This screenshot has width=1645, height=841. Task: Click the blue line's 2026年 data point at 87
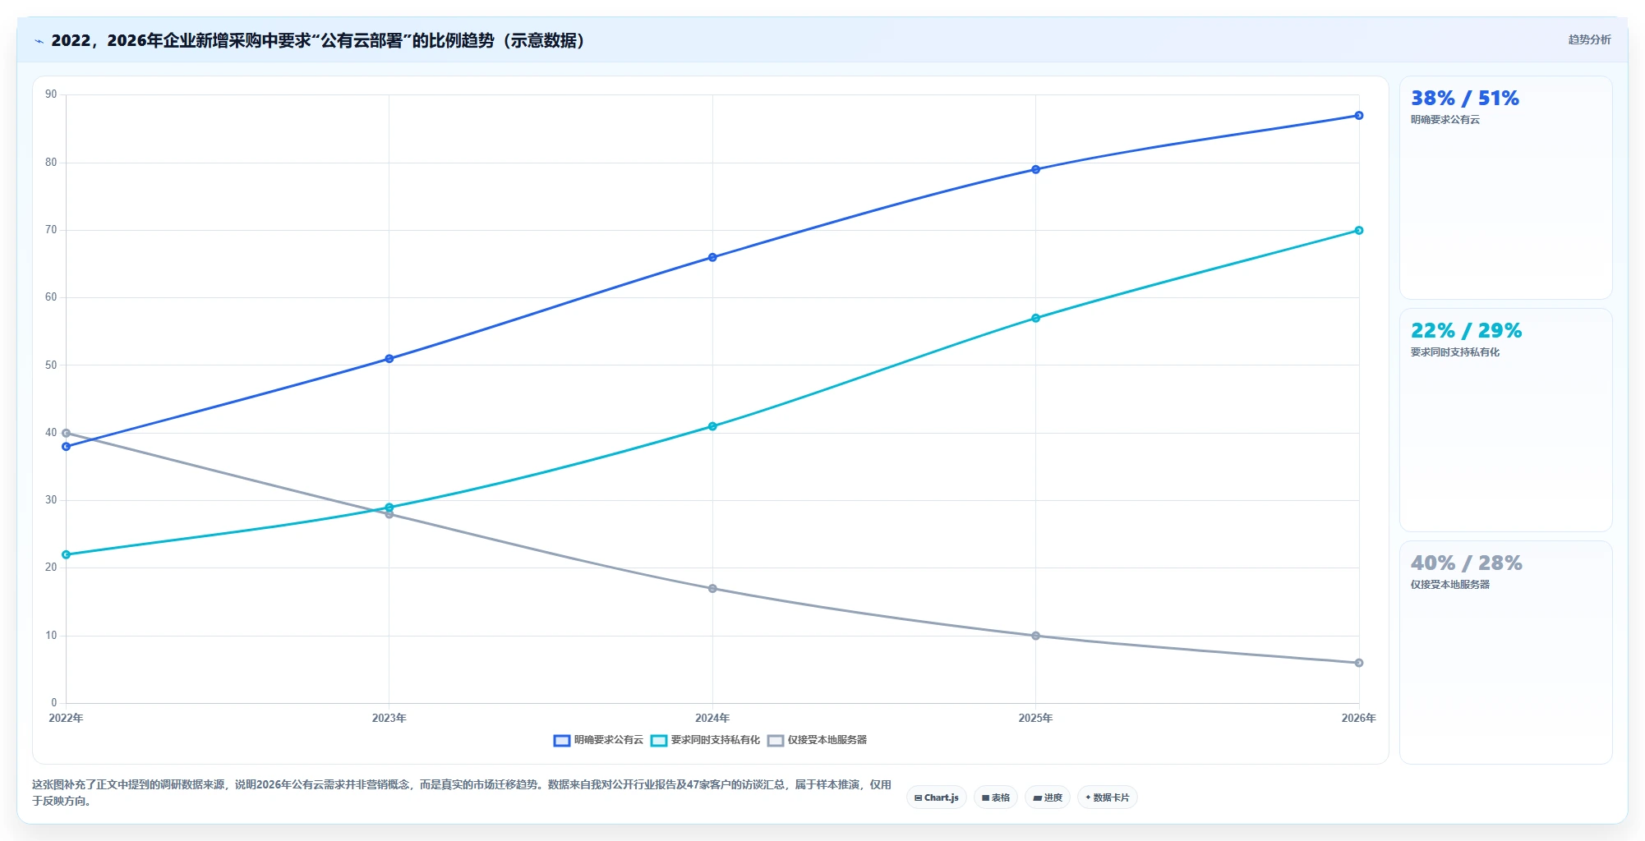1359,116
